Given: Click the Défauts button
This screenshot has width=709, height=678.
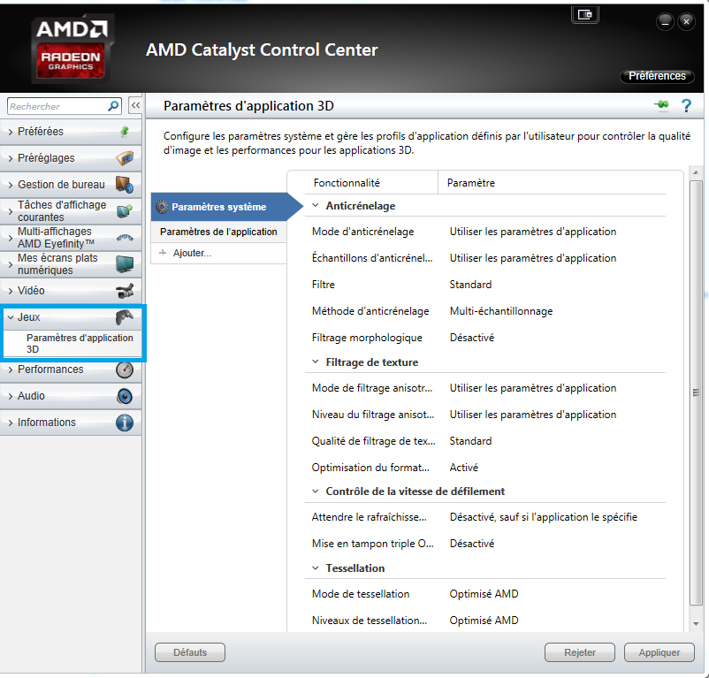Looking at the screenshot, I should (190, 652).
